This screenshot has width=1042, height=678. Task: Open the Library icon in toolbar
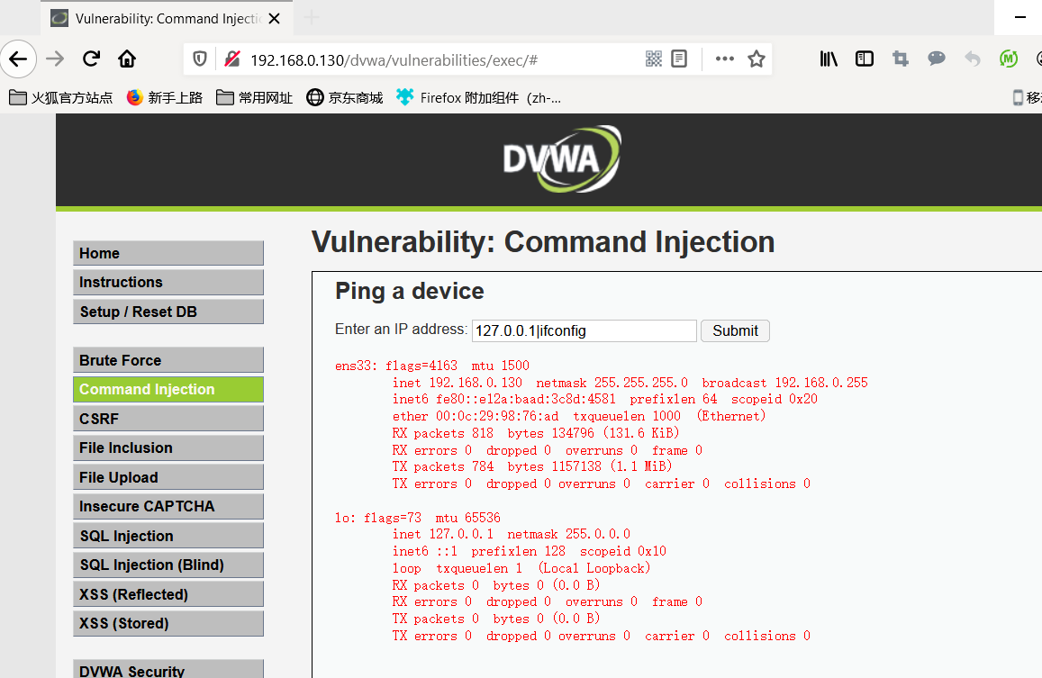point(828,59)
